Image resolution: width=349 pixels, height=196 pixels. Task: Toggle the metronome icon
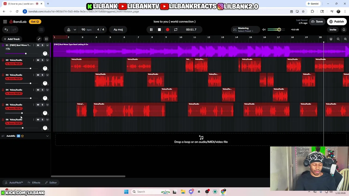(69, 29)
